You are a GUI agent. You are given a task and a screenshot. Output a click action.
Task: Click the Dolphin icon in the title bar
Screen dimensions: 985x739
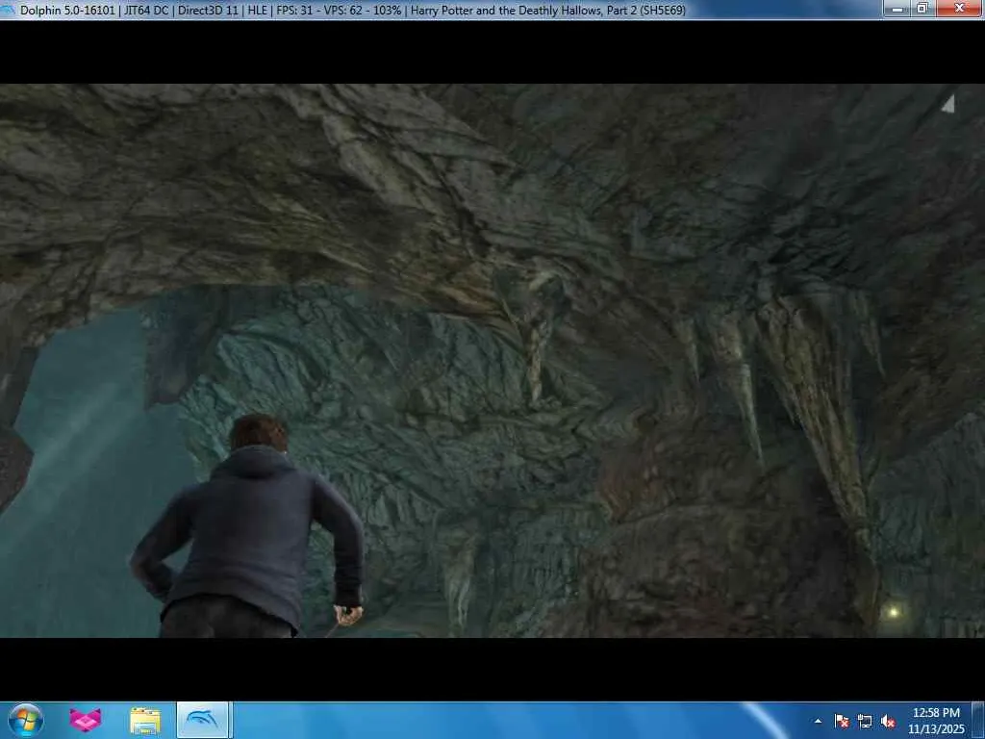[8, 10]
